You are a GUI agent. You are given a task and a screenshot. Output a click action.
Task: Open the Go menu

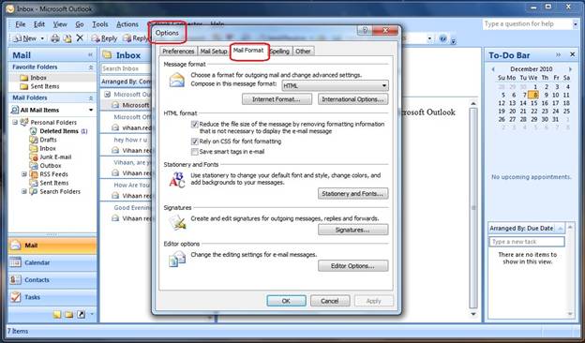point(80,24)
